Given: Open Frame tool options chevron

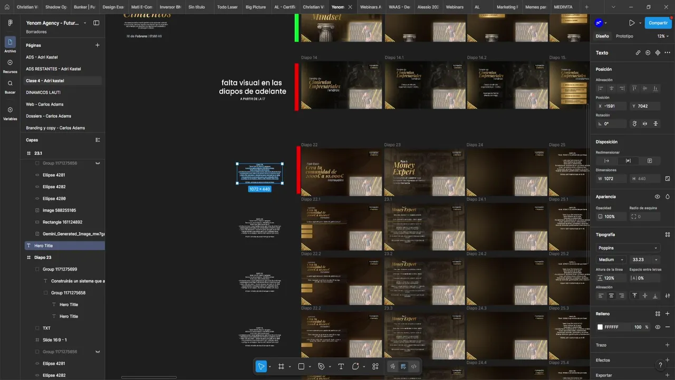Looking at the screenshot, I should [x=290, y=367].
